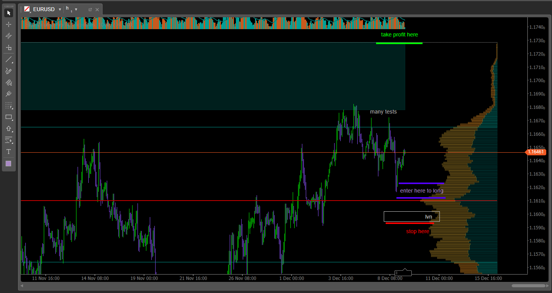Detach the EURUSD chart window
Viewport: 552px width, 293px height.
(90, 10)
